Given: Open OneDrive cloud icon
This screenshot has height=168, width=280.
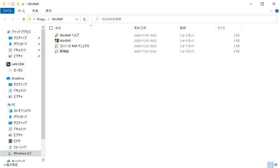Looking at the screenshot, I should click(8, 78).
